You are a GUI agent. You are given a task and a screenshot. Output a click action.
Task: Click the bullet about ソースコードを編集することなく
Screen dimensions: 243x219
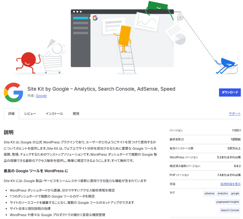(x=72, y=203)
